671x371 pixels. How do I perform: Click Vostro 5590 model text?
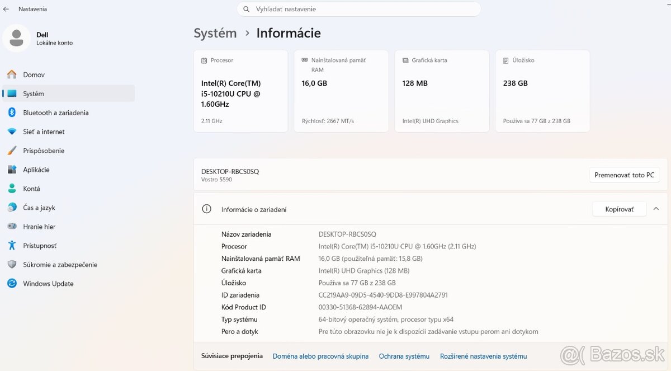coord(216,180)
